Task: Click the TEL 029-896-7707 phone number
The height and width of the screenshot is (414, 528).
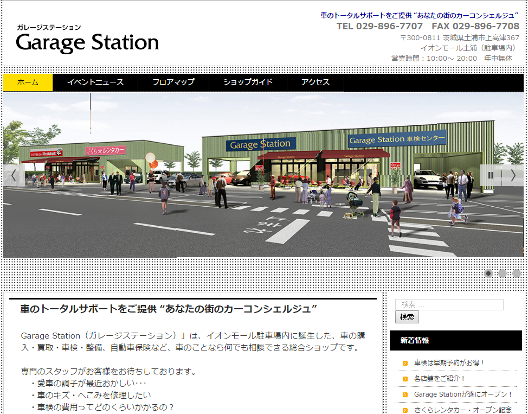Action: pyautogui.click(x=379, y=26)
